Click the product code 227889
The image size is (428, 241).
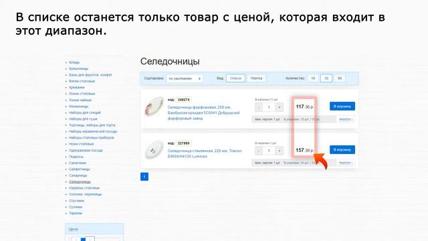coord(184,143)
